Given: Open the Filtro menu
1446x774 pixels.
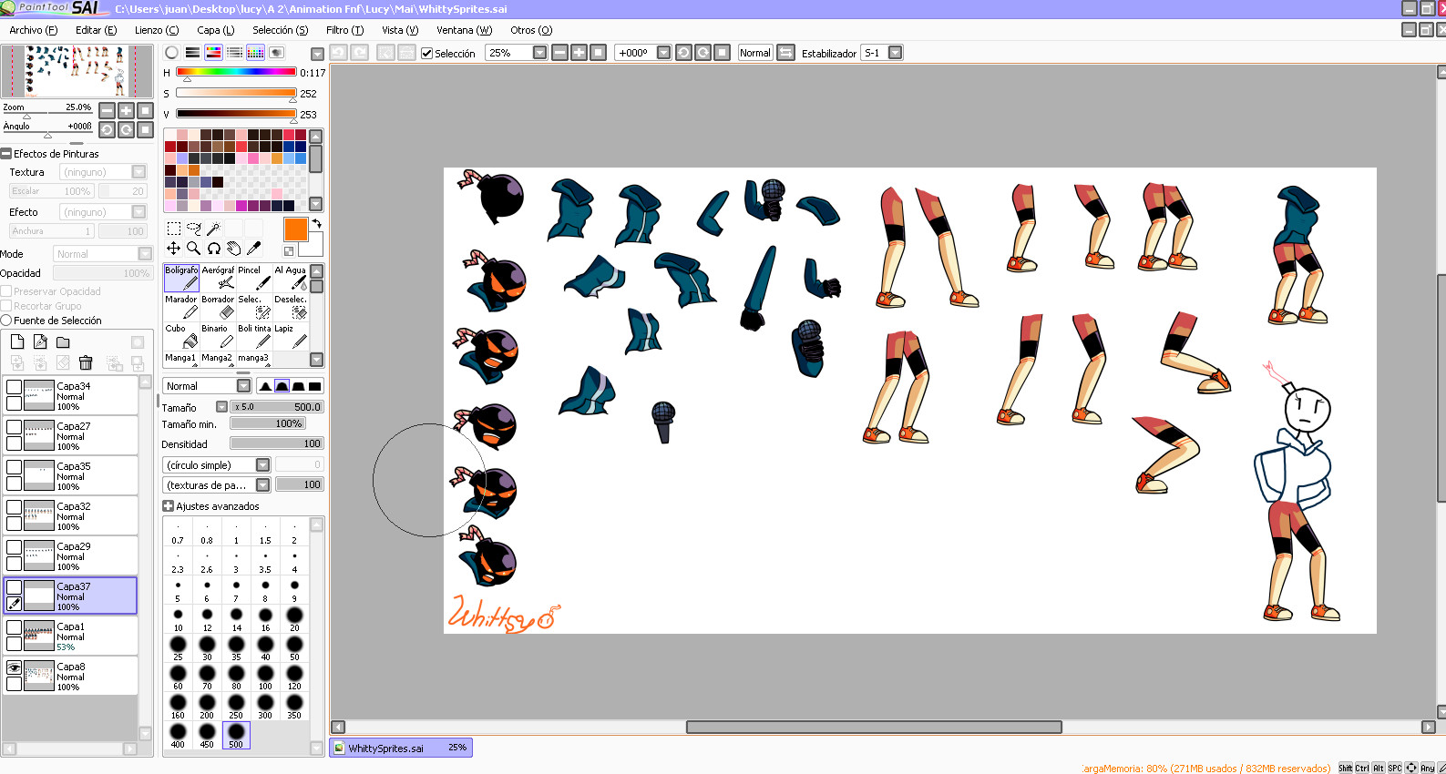Looking at the screenshot, I should click(344, 30).
